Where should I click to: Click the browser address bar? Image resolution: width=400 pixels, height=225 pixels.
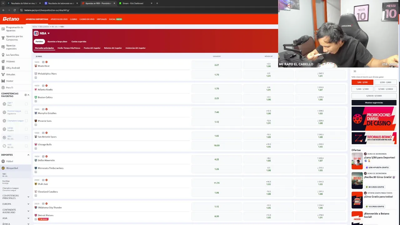pyautogui.click(x=147, y=10)
